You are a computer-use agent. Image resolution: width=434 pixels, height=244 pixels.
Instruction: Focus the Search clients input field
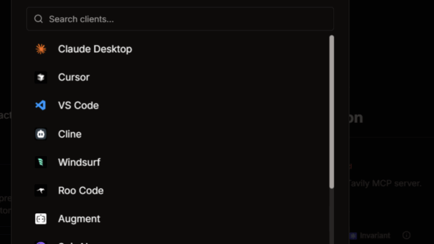(180, 19)
